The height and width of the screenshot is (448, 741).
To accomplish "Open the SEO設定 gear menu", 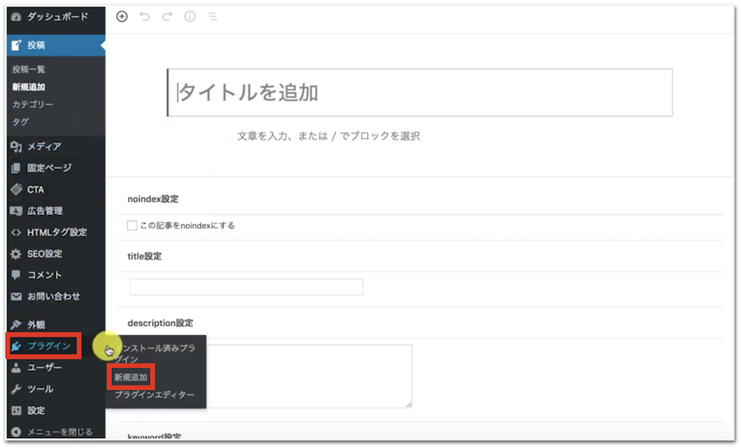I will (x=43, y=254).
